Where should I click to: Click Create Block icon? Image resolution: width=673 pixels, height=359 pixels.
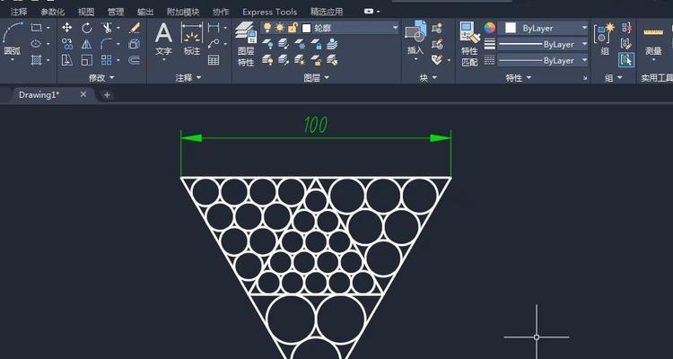point(437,29)
